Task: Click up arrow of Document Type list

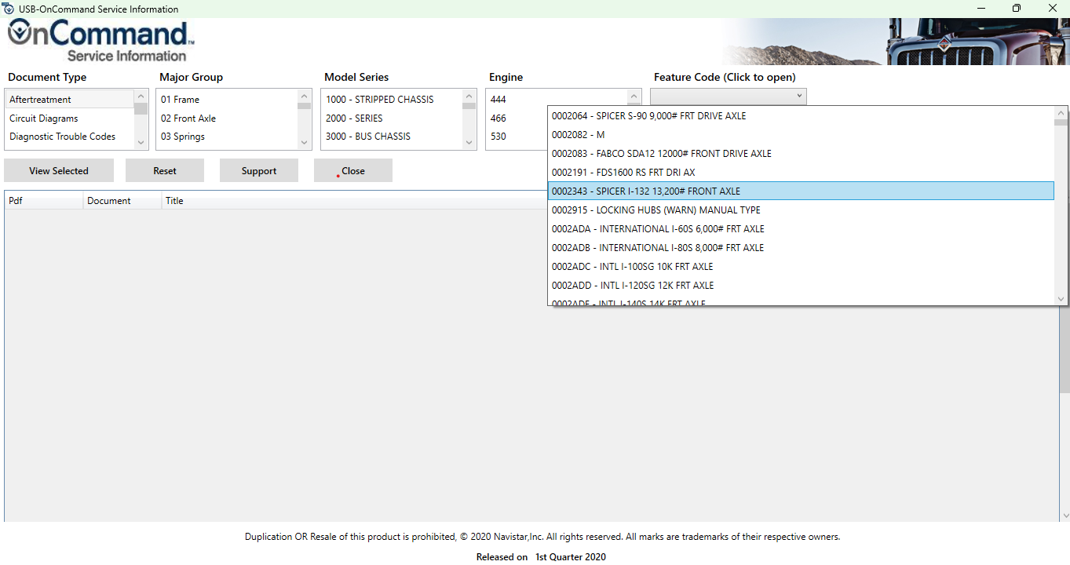Action: (x=141, y=96)
